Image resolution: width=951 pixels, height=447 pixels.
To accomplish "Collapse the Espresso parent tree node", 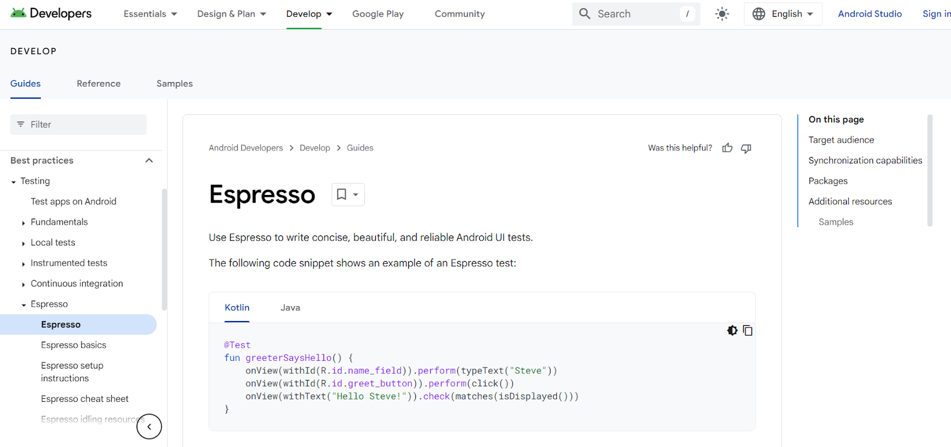I will pos(24,305).
